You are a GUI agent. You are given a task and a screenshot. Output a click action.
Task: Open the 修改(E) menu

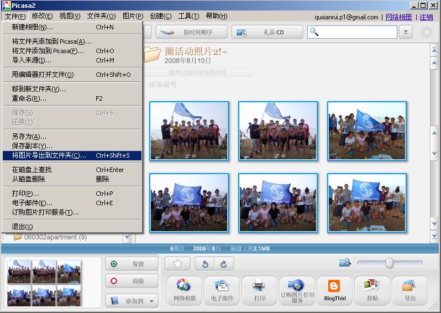pos(42,16)
